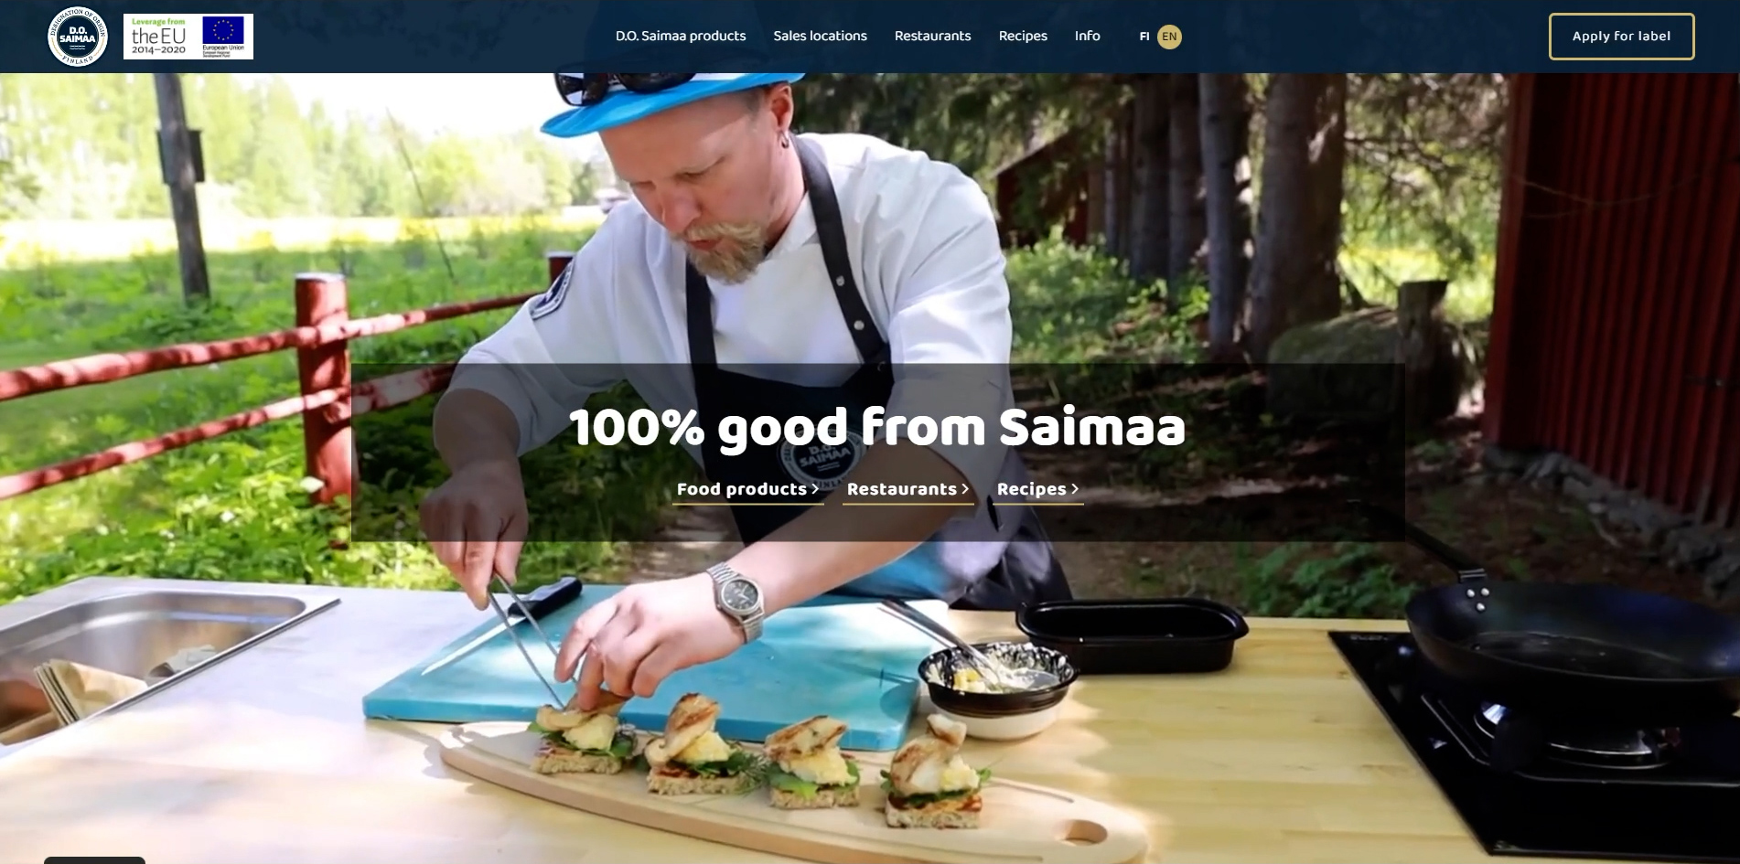This screenshot has width=1740, height=864.
Task: Follow the Food products hero link
Action: pos(742,489)
